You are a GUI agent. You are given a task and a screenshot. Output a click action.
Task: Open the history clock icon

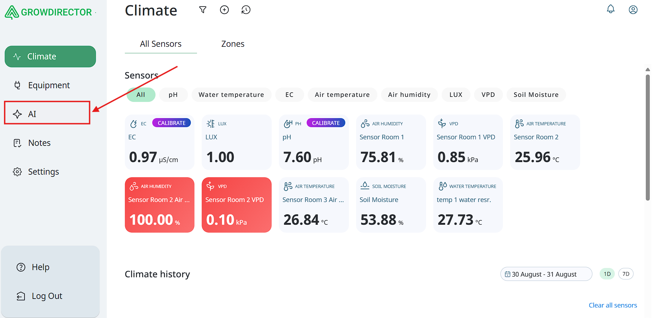246,10
